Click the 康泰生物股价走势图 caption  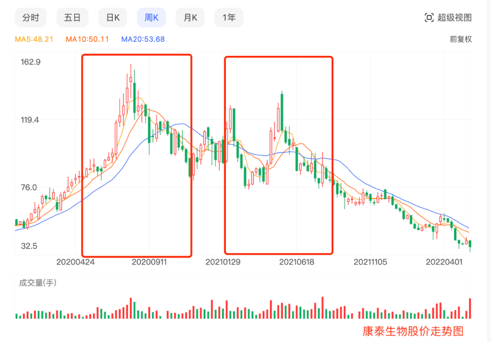(x=413, y=331)
